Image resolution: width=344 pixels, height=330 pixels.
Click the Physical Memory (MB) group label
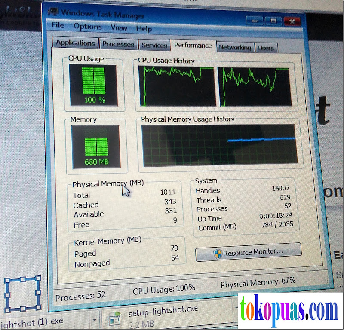pyautogui.click(x=108, y=184)
